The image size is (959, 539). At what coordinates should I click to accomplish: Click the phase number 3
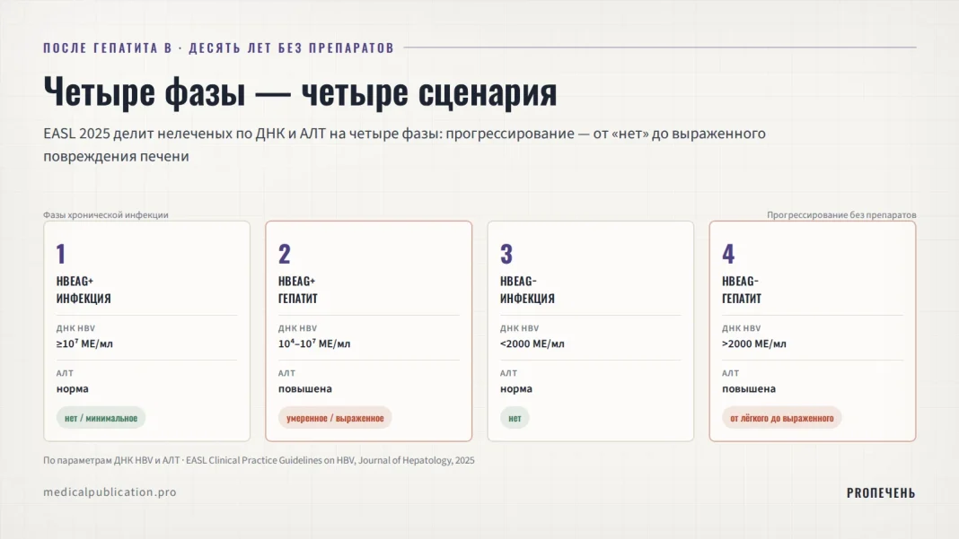[506, 254]
